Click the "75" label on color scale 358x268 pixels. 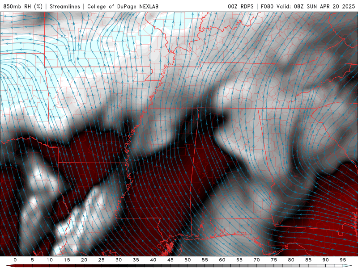274,260
